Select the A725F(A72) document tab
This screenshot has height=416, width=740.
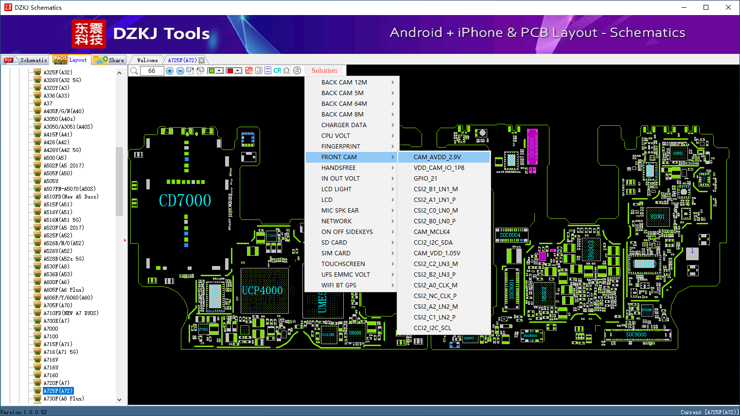pyautogui.click(x=182, y=60)
